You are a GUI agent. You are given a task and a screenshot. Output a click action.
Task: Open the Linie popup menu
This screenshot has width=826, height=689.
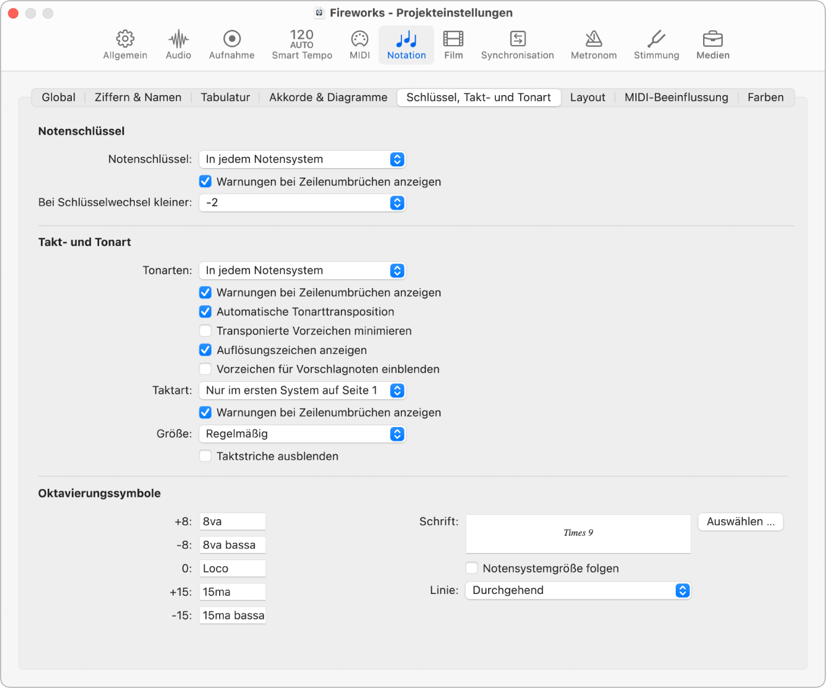click(578, 590)
